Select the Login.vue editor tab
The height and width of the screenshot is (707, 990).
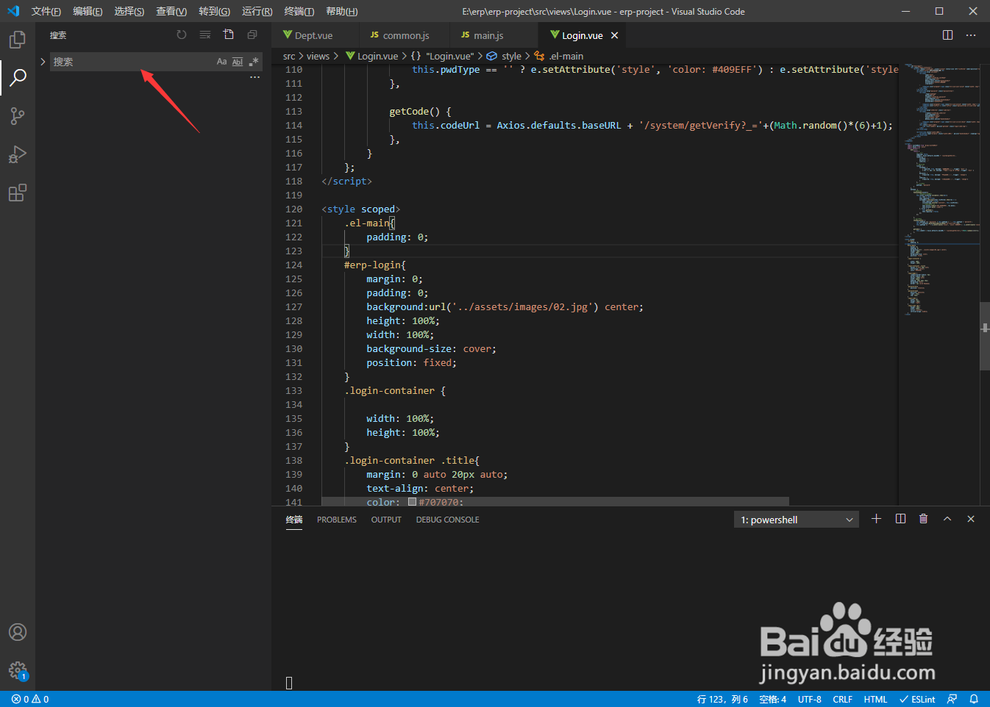pos(581,35)
